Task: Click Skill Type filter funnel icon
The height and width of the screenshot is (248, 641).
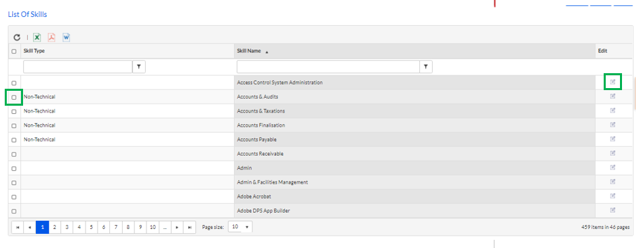Action: [x=140, y=67]
